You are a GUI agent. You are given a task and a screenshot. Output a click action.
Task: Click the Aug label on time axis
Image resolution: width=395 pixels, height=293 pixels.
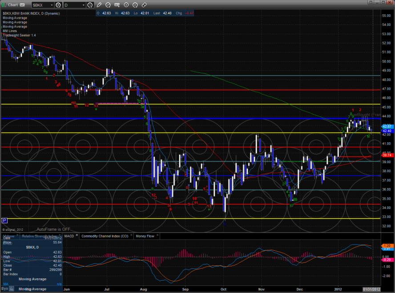(143, 289)
